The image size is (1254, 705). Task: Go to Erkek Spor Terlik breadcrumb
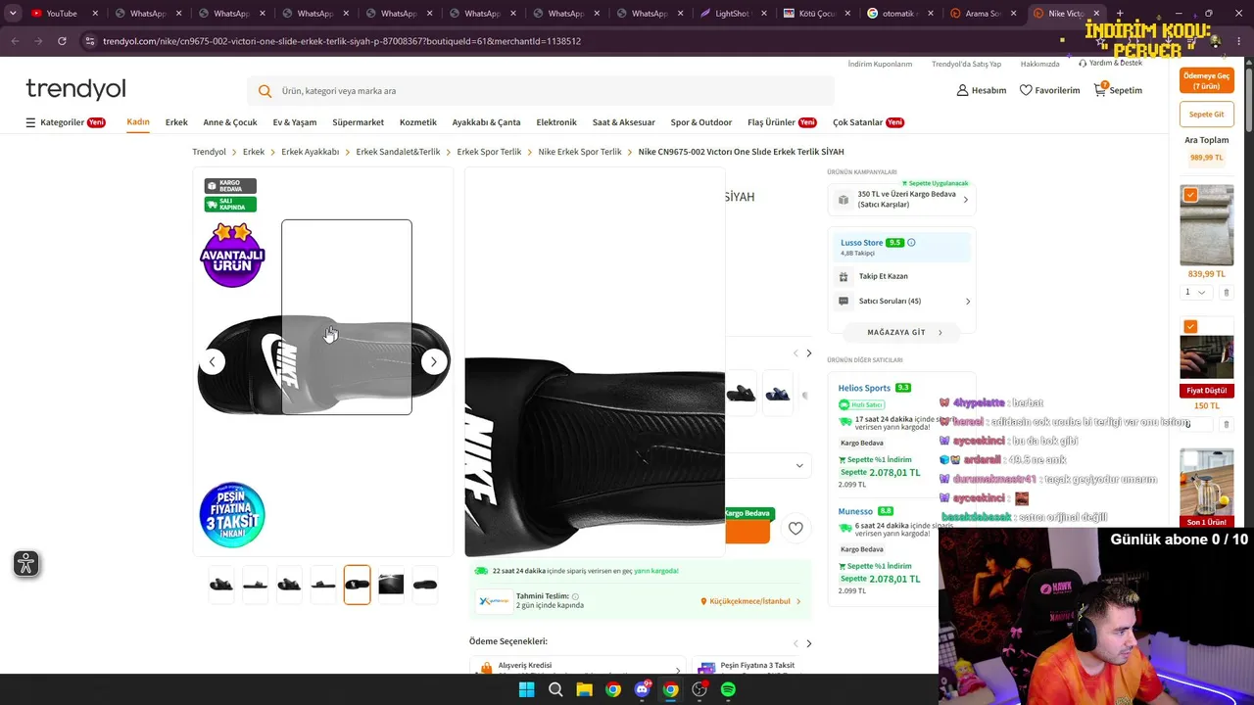tap(489, 152)
